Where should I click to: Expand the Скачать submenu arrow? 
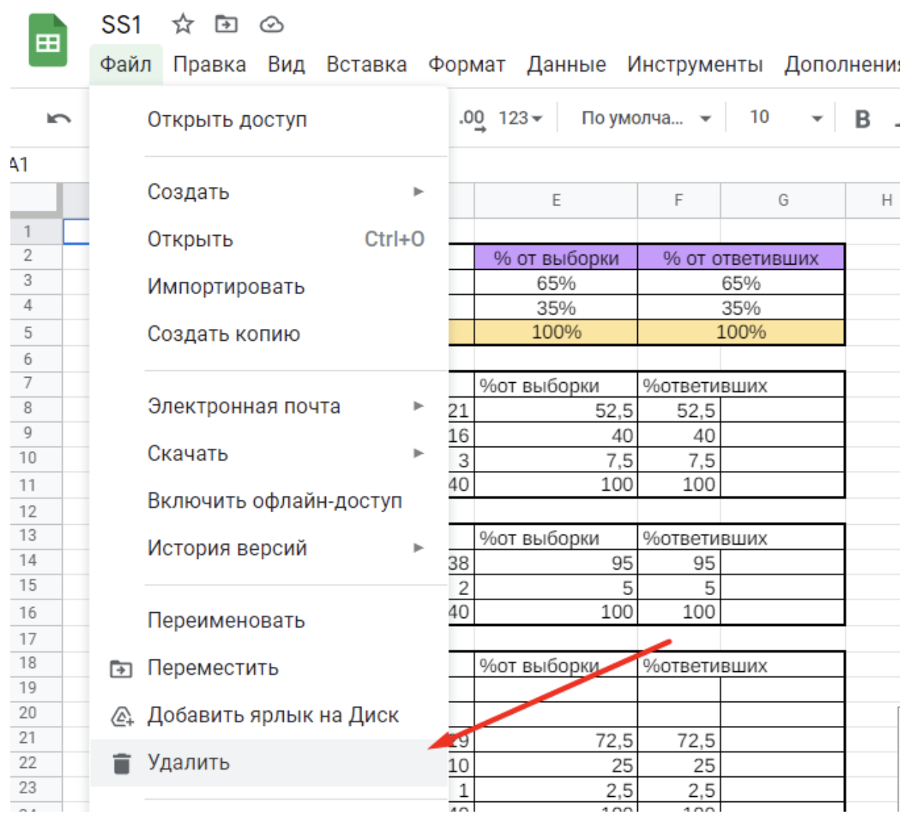[x=419, y=453]
